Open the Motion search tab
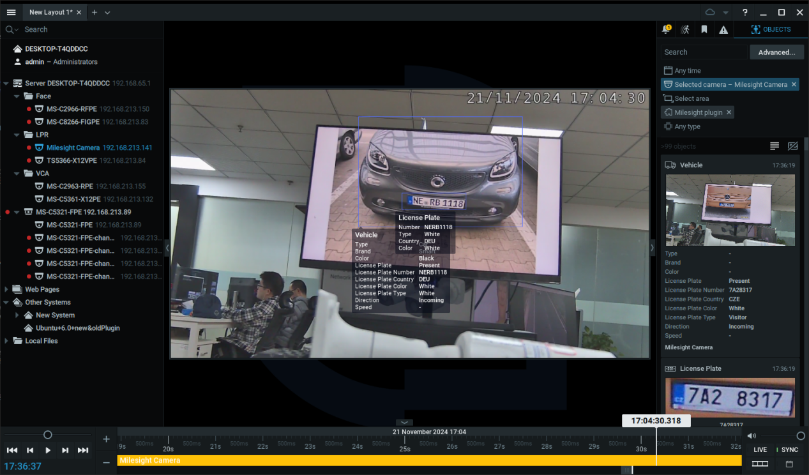This screenshot has width=809, height=475. click(x=685, y=29)
